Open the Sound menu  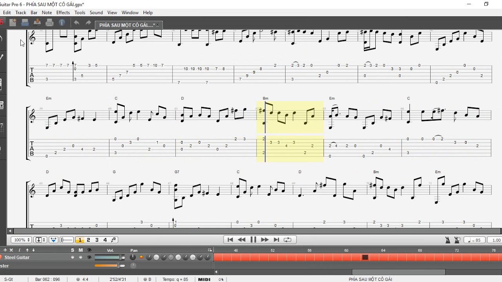96,13
